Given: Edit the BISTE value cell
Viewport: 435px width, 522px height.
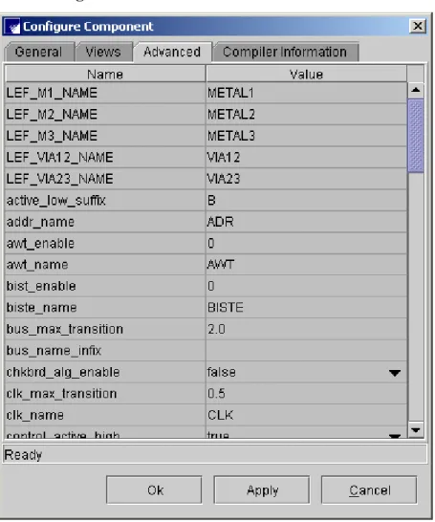Looking at the screenshot, I should (x=306, y=308).
